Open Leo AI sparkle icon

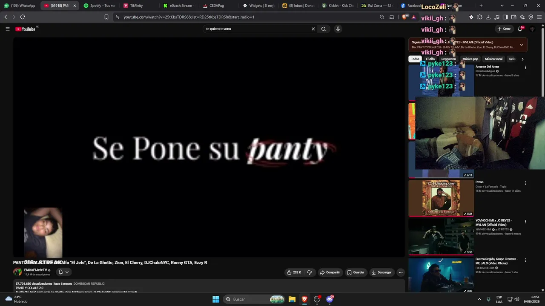(x=522, y=17)
